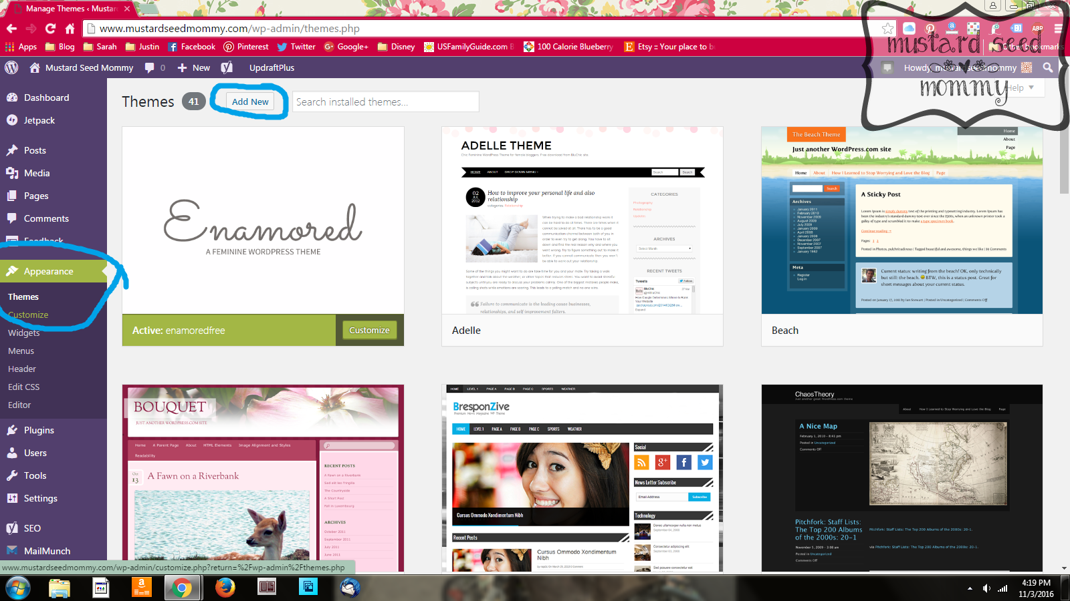Go back with the browser back arrow
Image resolution: width=1070 pixels, height=601 pixels.
[11, 28]
